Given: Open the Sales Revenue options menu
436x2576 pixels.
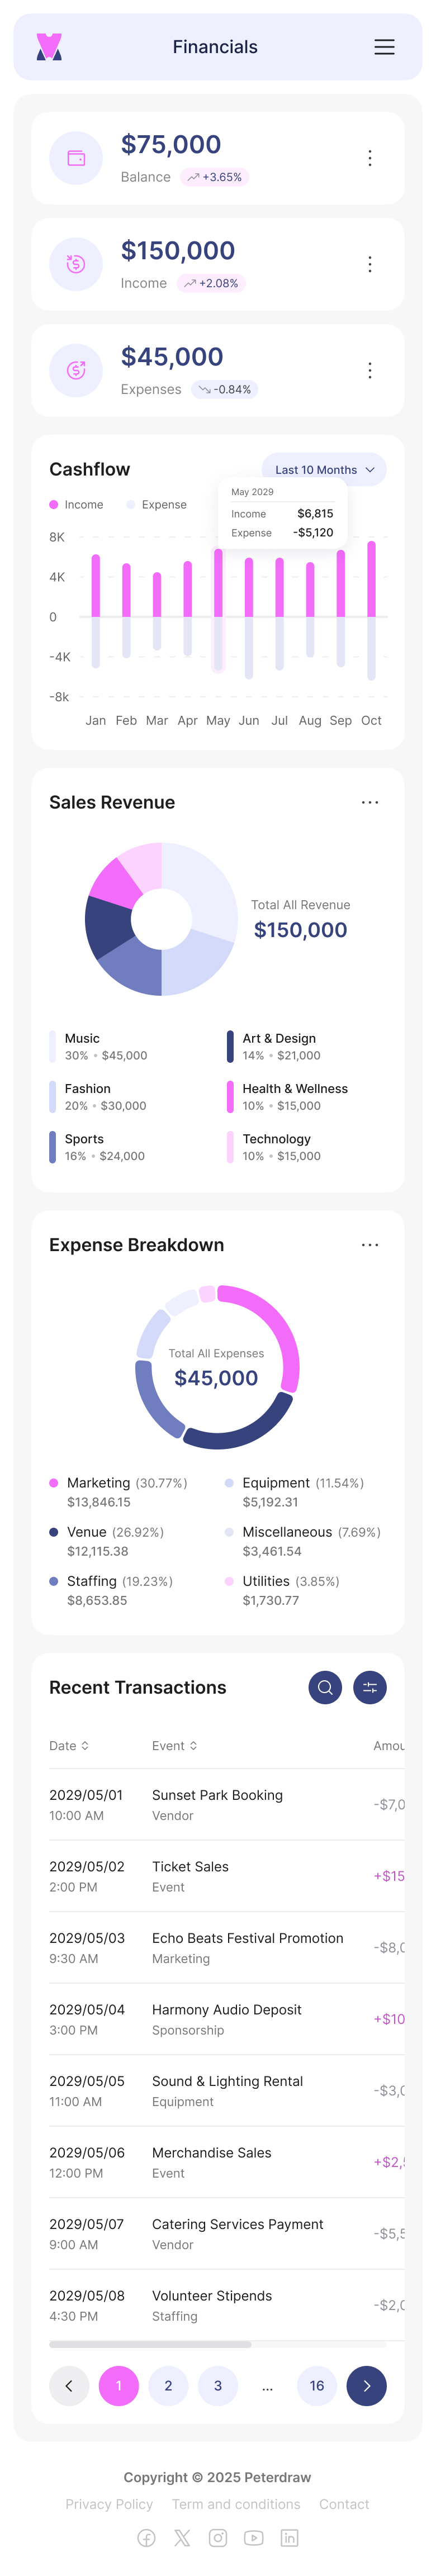Looking at the screenshot, I should point(370,802).
